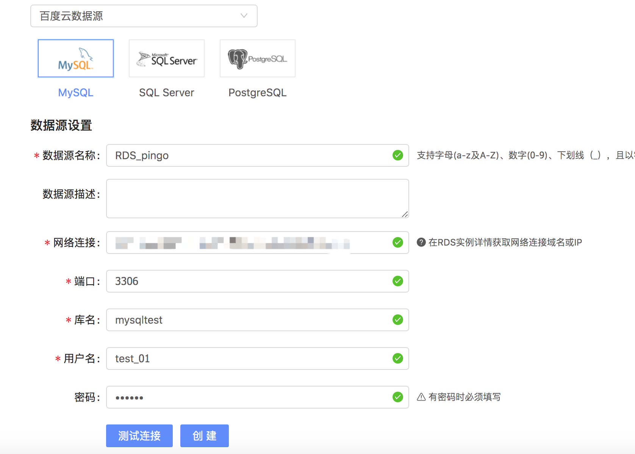Click into the 库名 field with mysqltest
The image size is (635, 454).
250,320
